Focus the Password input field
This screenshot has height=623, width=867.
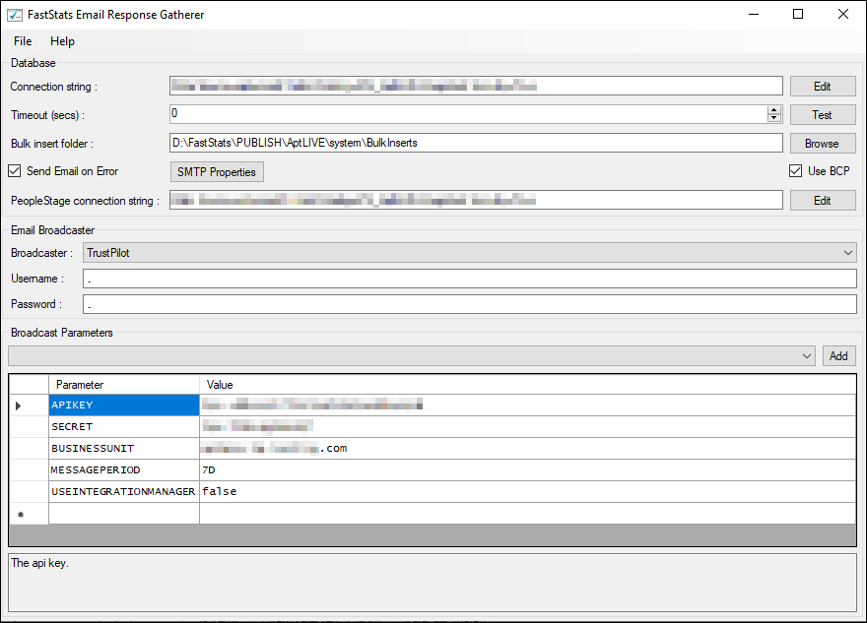(x=469, y=304)
